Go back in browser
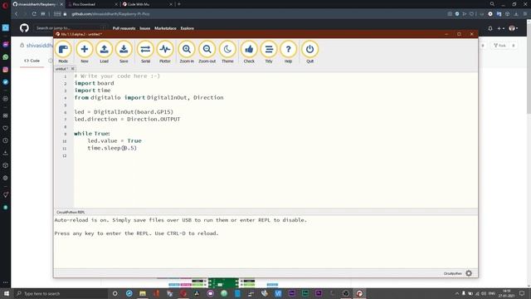Viewport: 531px width, 299px height. point(17,14)
